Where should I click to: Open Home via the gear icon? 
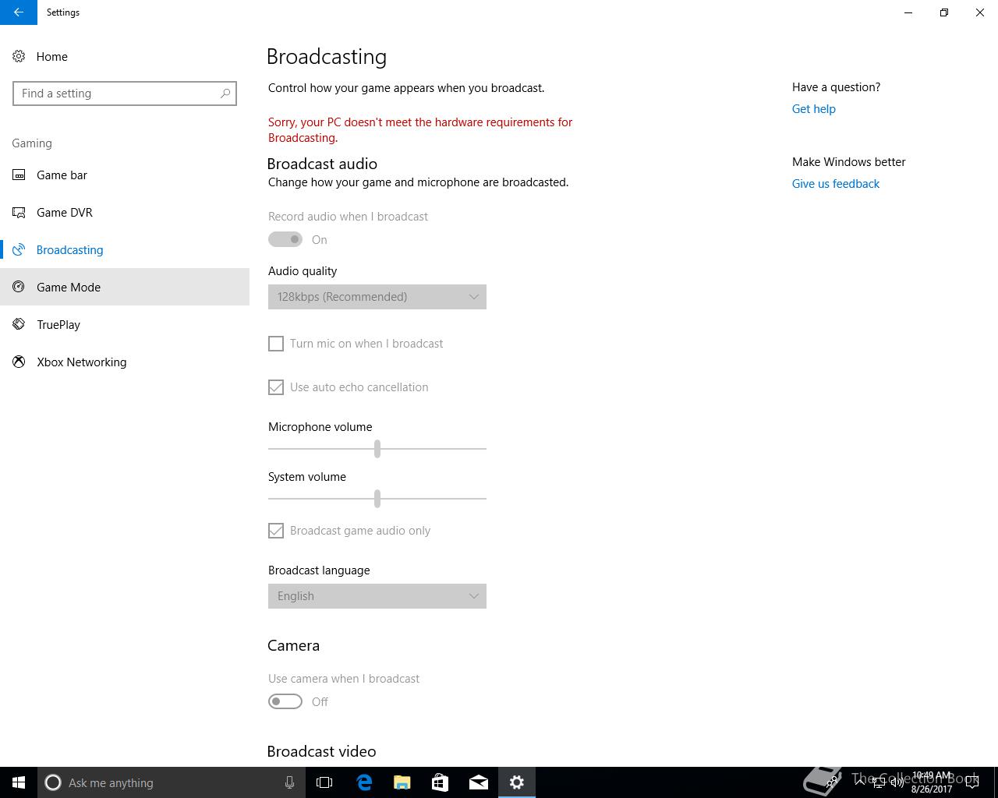point(19,57)
